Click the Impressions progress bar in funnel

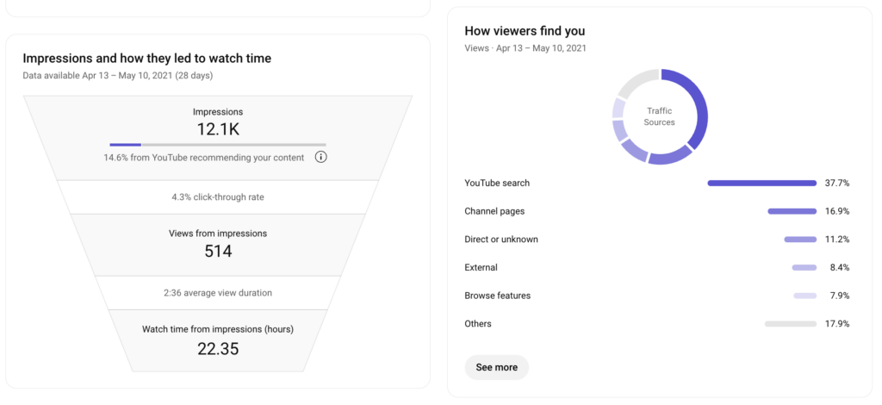pos(217,145)
